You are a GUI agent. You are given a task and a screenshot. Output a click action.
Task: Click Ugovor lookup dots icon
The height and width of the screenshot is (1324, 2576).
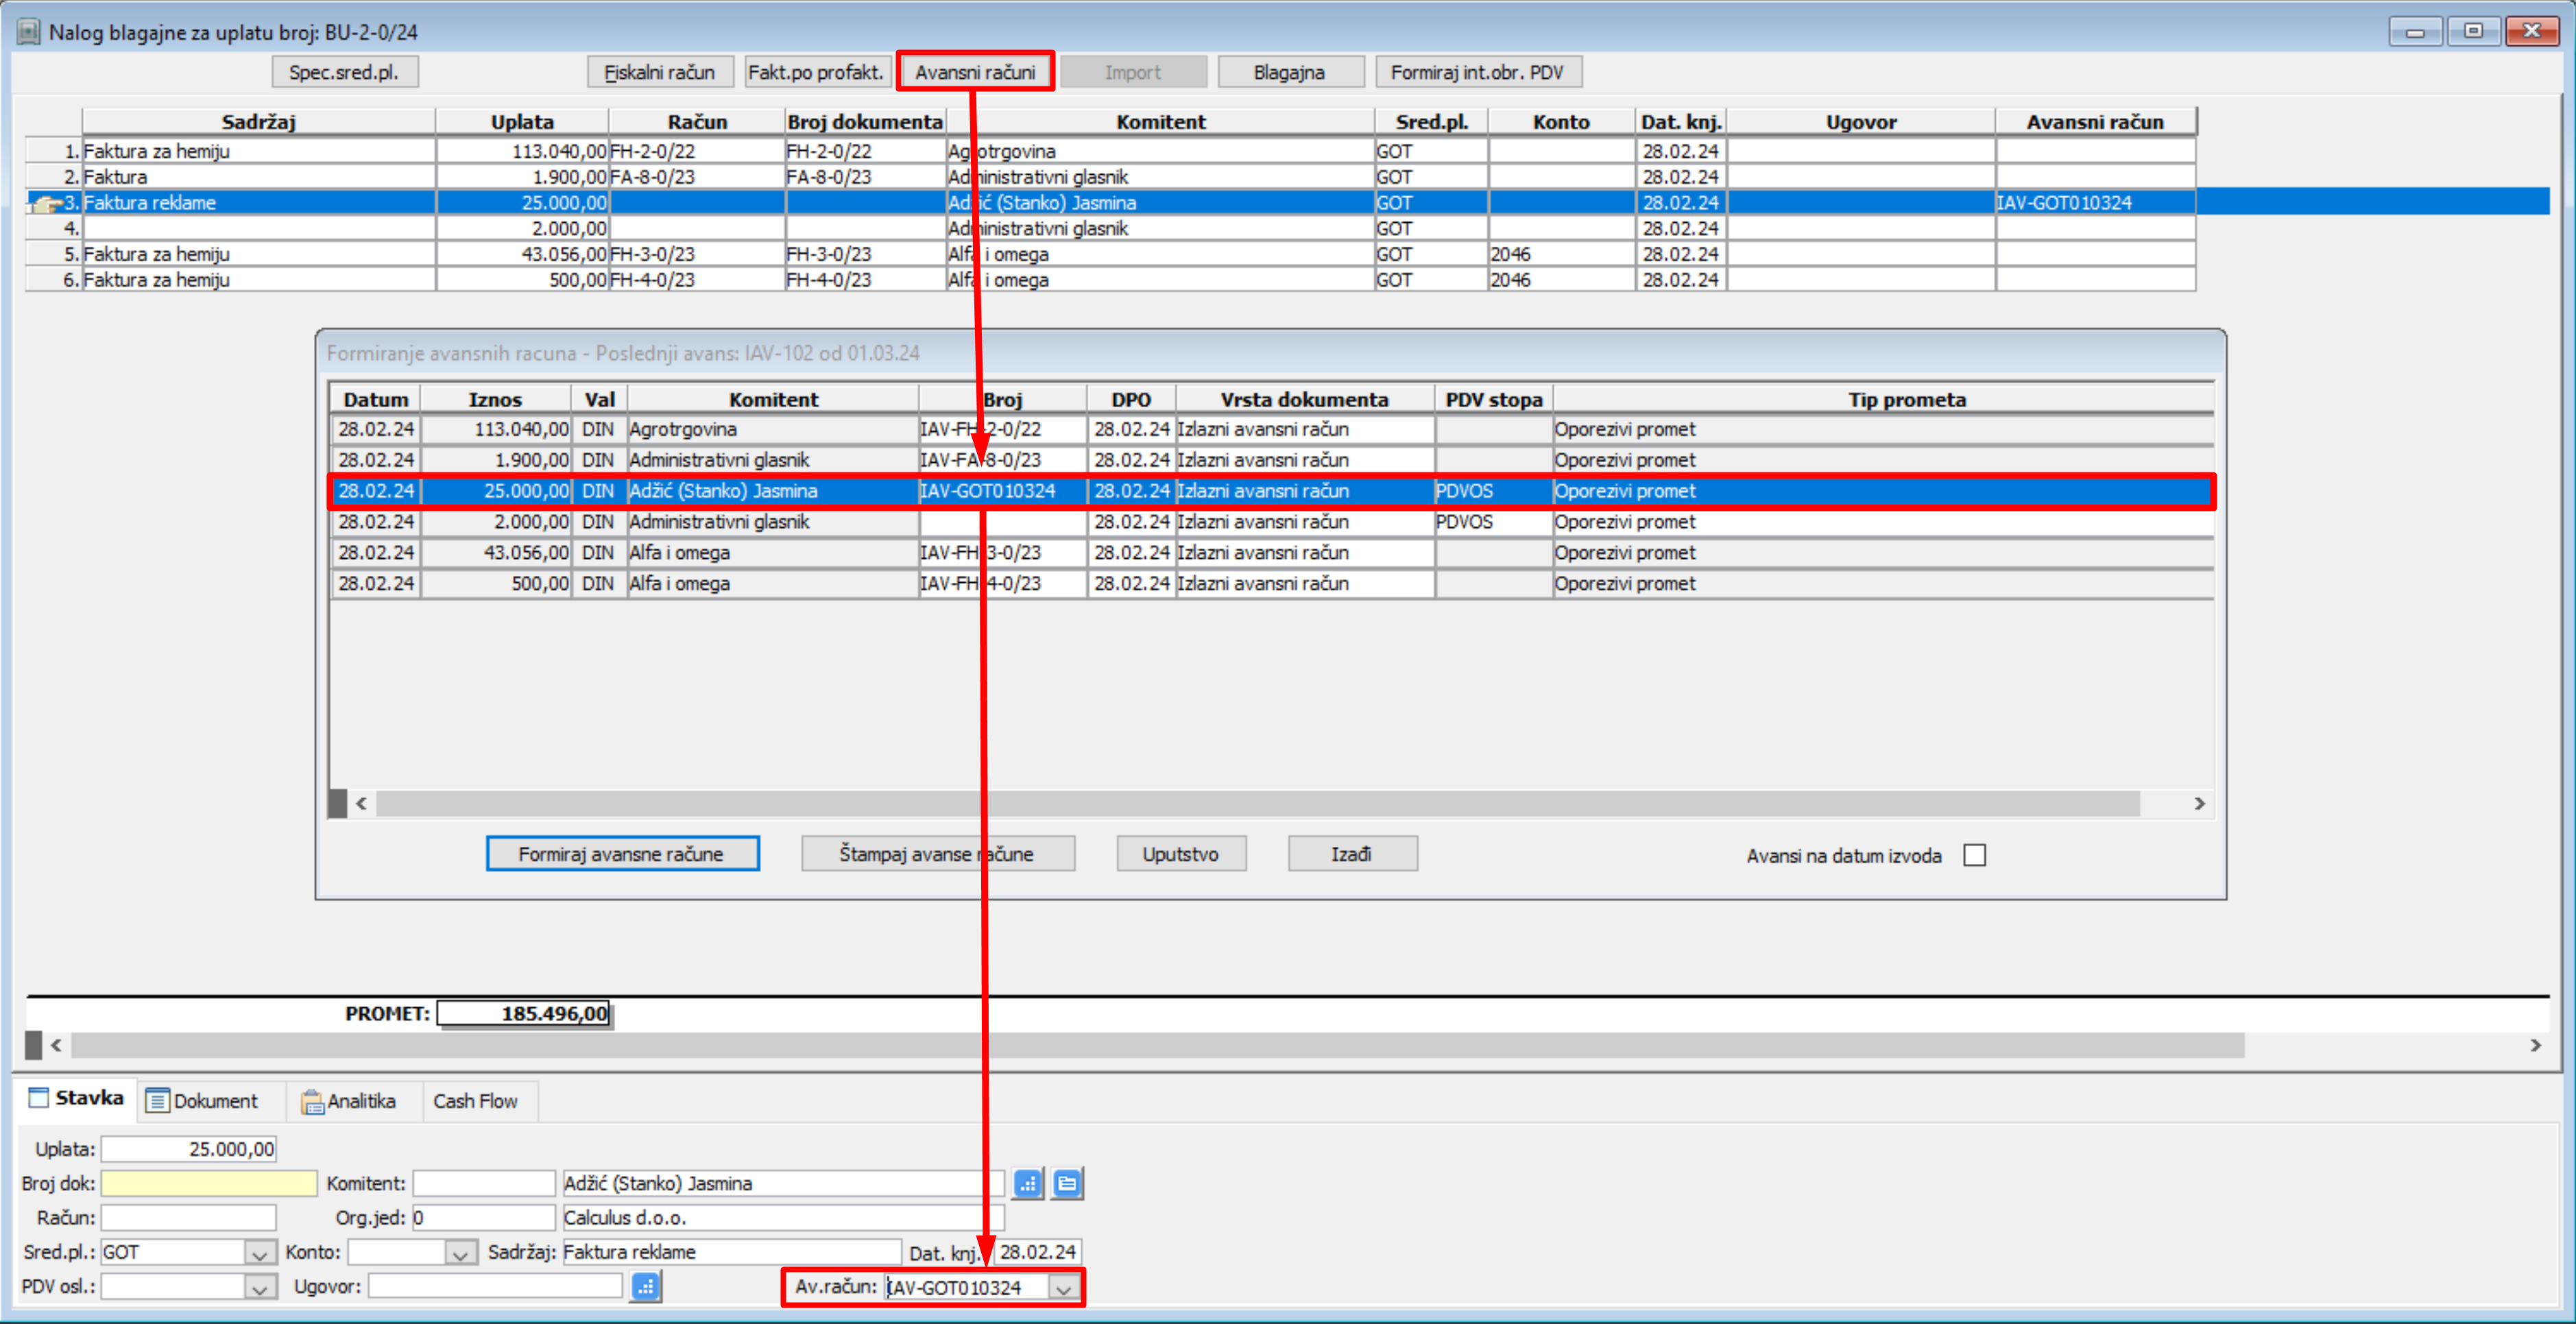click(646, 1287)
